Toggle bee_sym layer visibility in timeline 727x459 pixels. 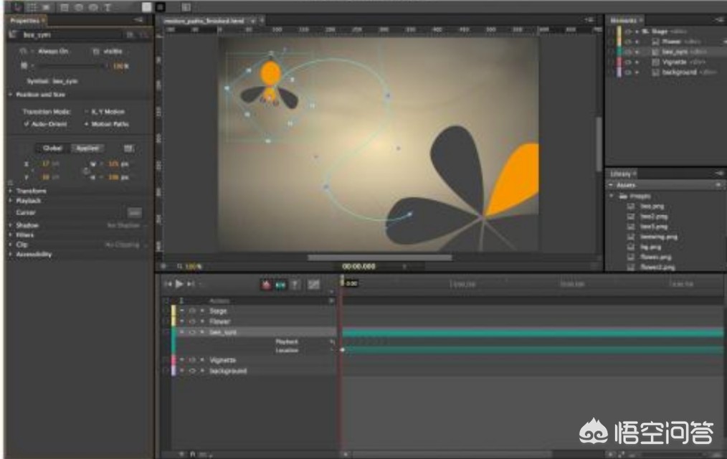192,332
